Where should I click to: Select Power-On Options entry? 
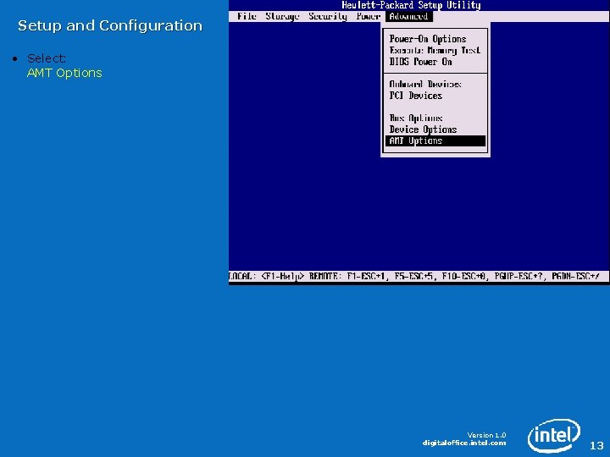click(428, 39)
